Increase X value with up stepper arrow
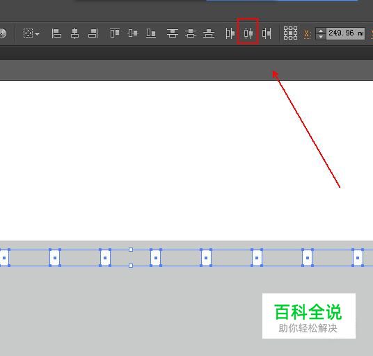The image size is (373, 356). click(321, 31)
